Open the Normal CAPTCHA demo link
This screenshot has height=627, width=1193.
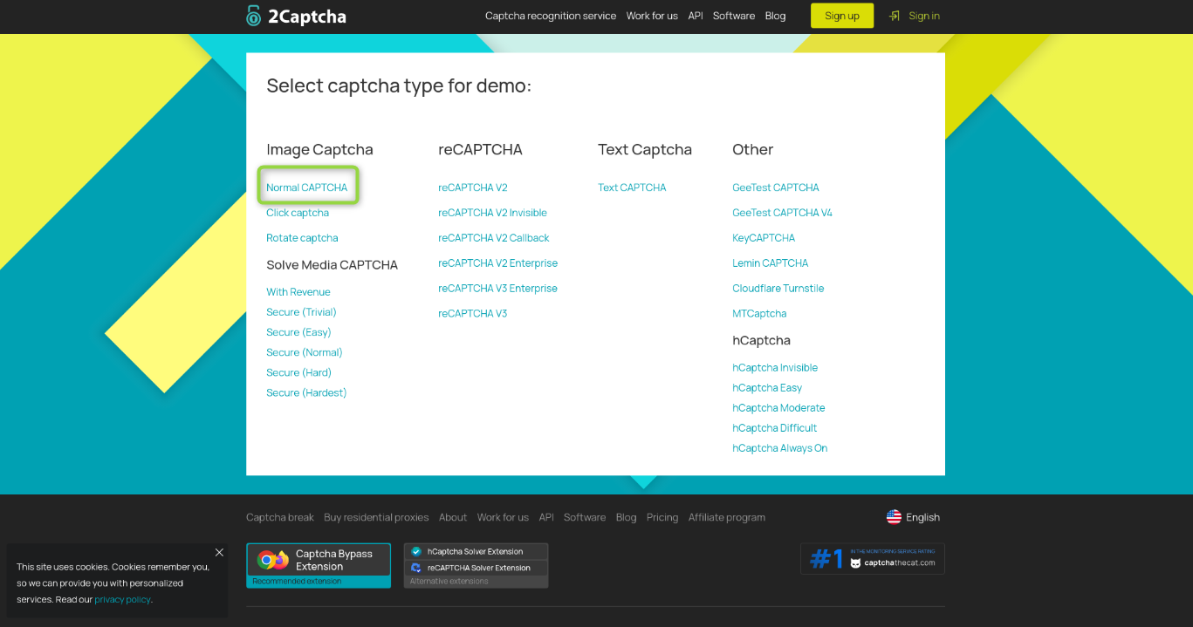tap(306, 187)
